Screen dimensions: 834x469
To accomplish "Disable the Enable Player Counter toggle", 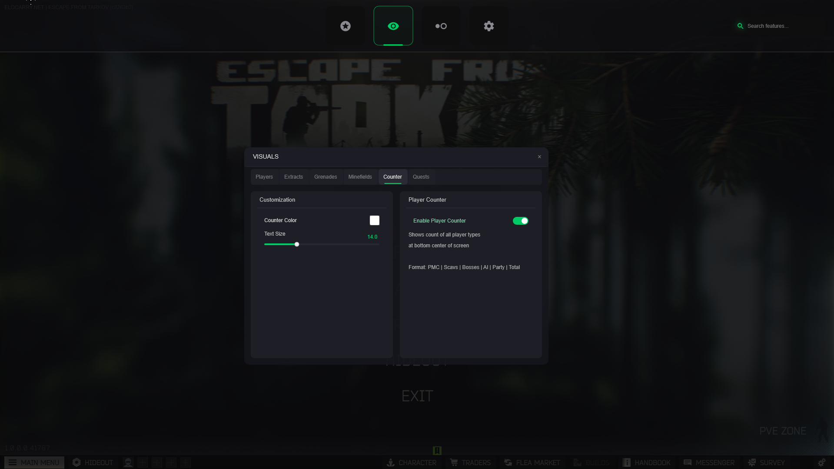I will tap(520, 221).
